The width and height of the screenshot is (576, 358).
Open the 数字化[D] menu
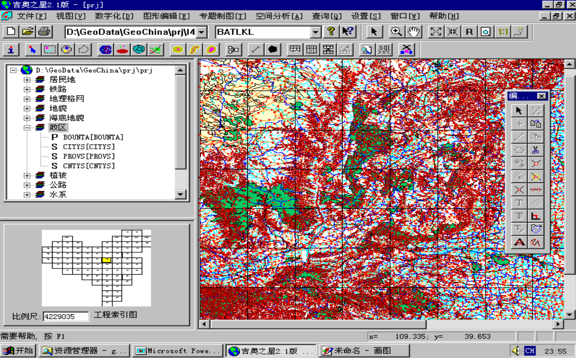[114, 16]
